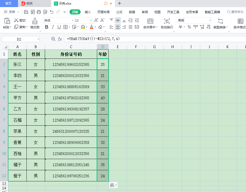Open the 首页 home tab
246x192 pixels.
tap(8, 4)
